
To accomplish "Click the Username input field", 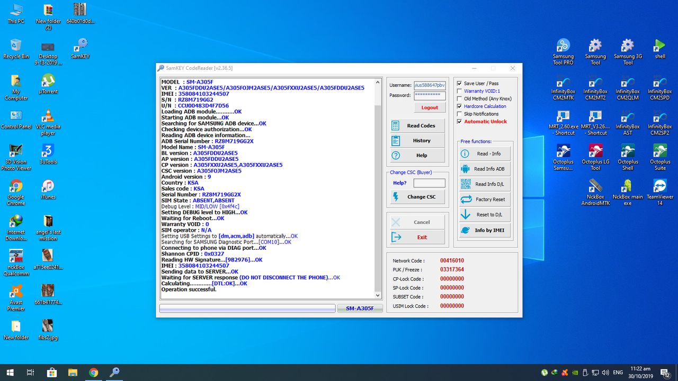I will pos(430,85).
